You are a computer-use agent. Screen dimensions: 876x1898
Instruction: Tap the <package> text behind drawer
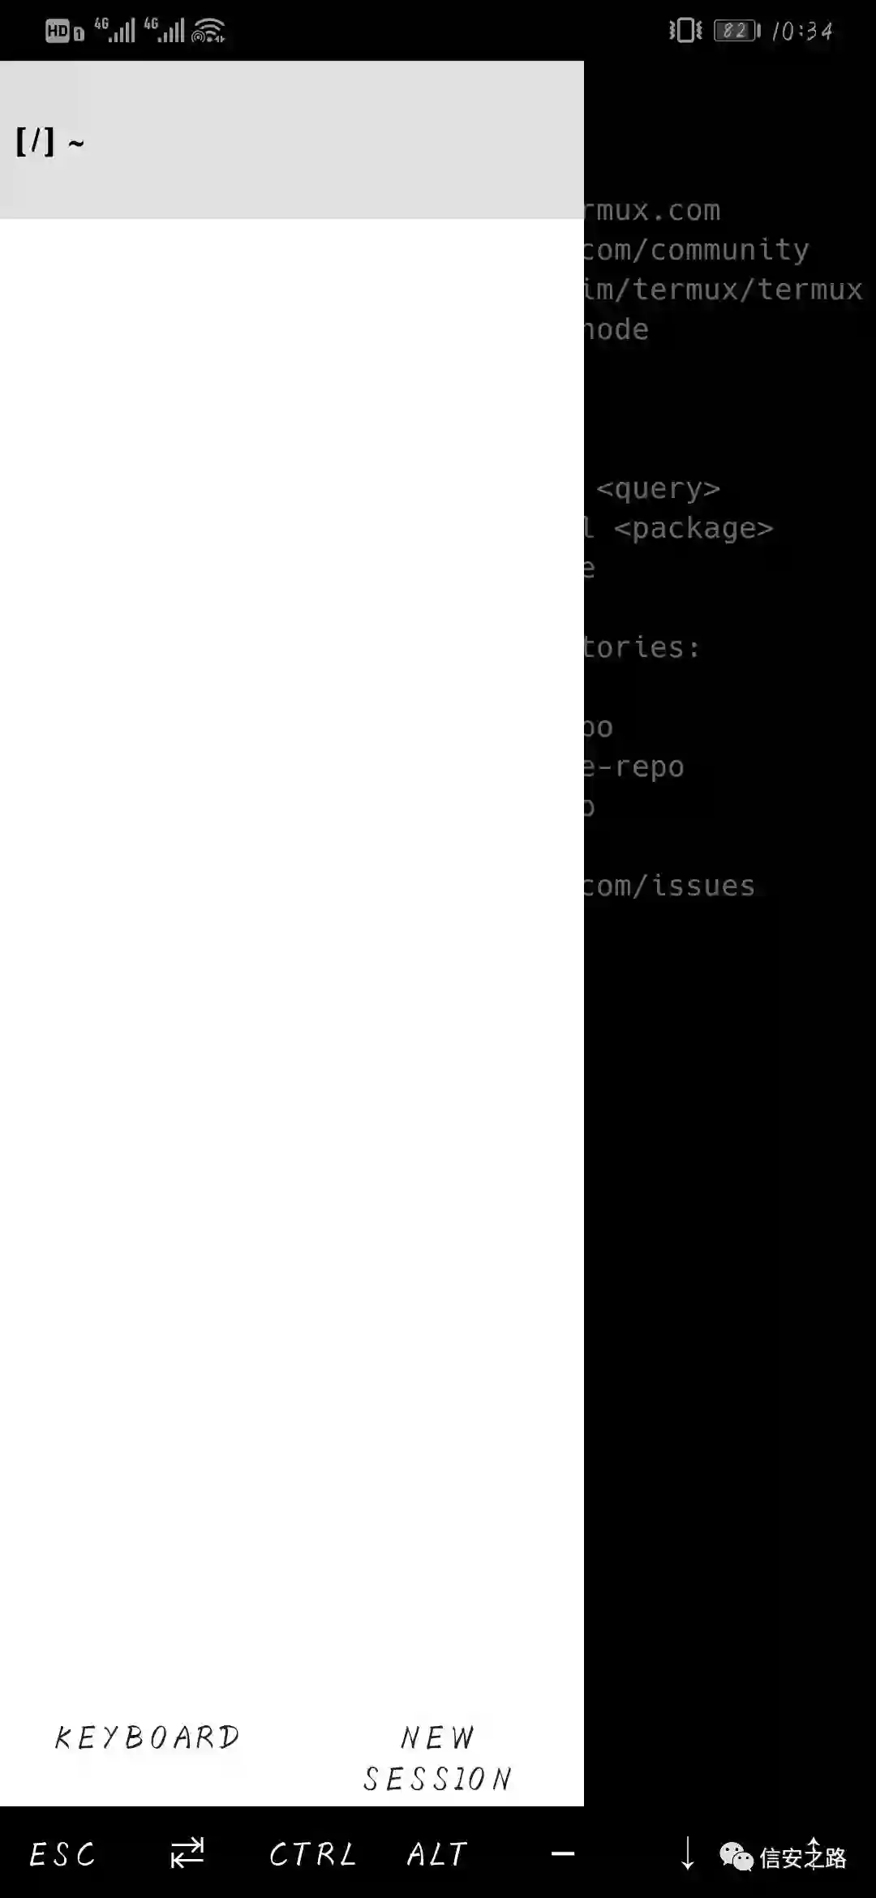click(x=693, y=529)
